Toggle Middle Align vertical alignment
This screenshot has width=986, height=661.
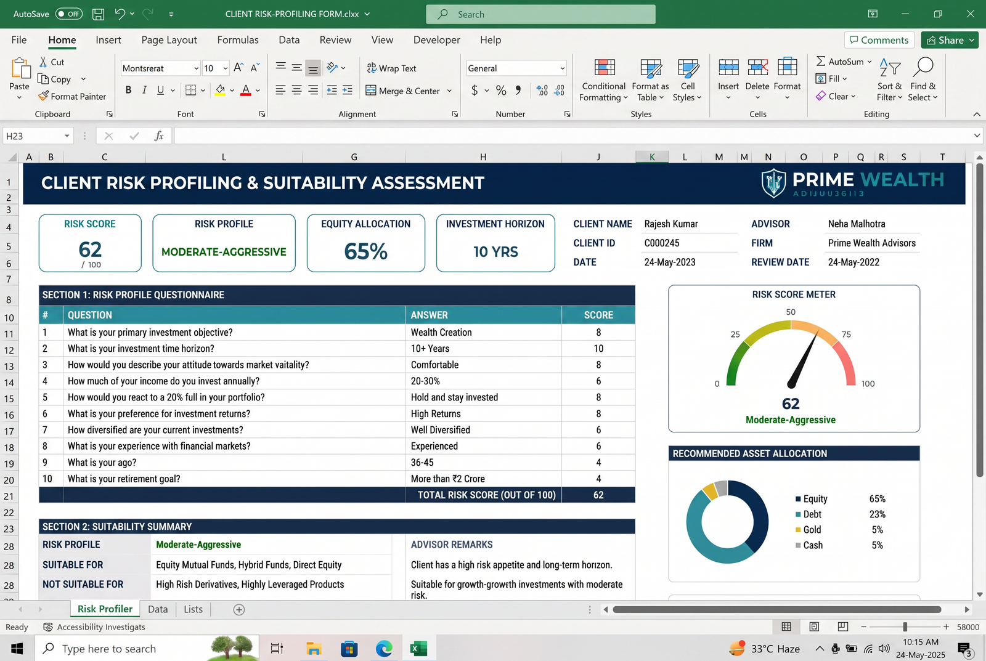296,67
